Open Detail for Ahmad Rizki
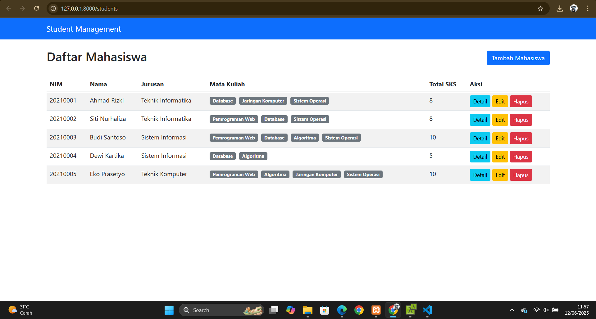The width and height of the screenshot is (596, 319). coord(480,102)
